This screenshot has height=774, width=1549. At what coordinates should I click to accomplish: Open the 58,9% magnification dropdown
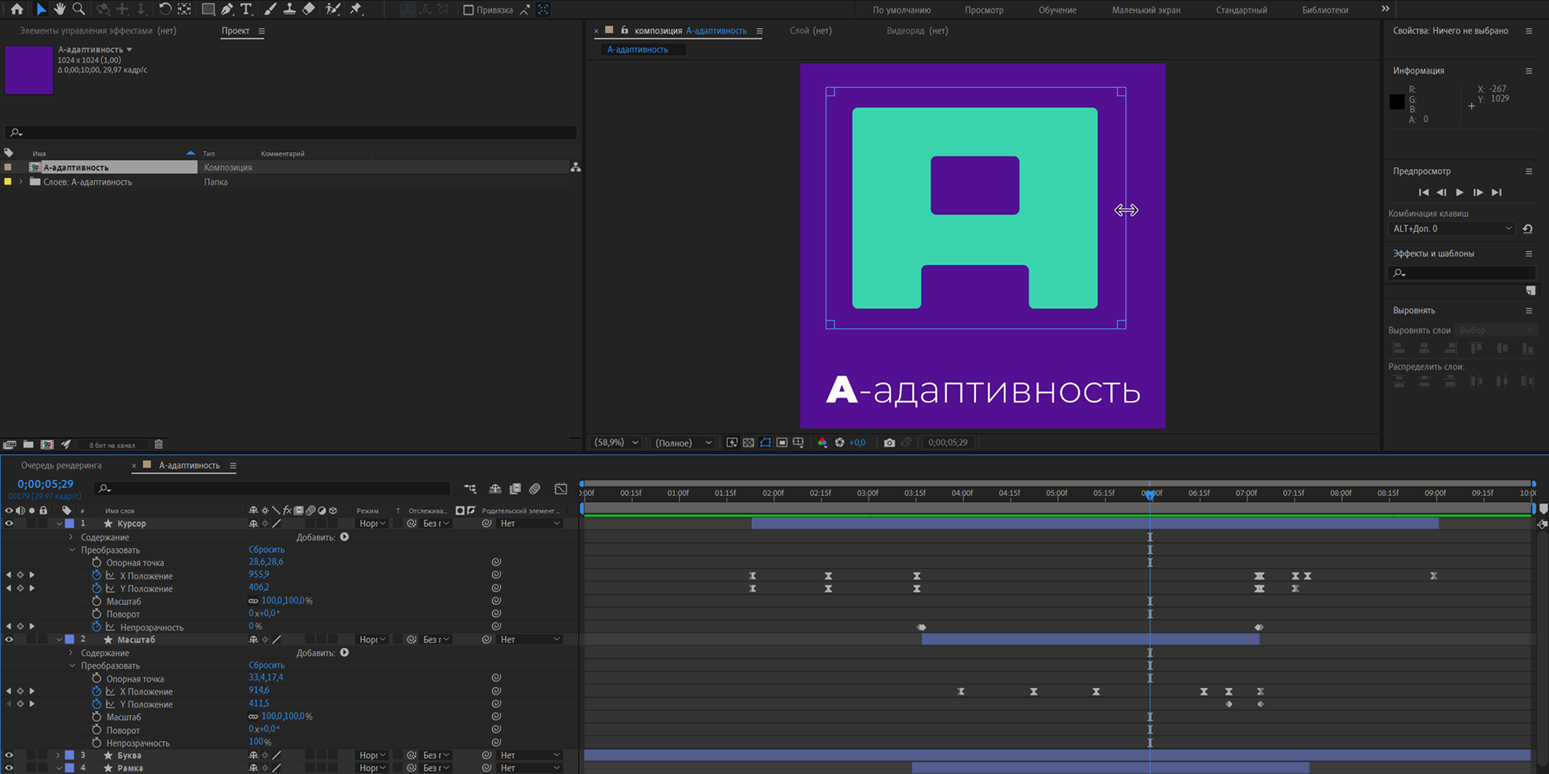point(616,443)
